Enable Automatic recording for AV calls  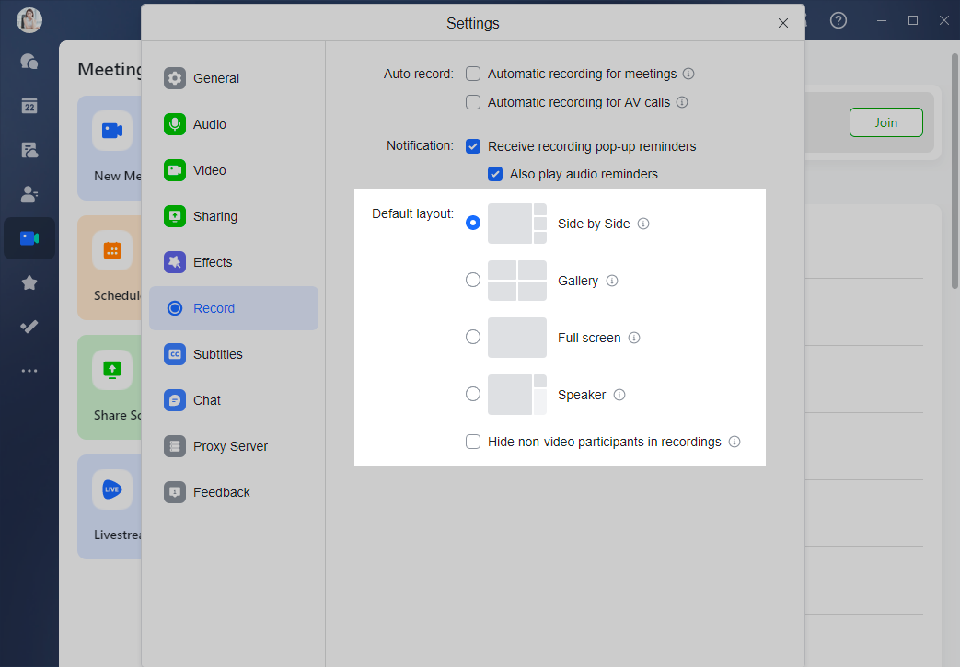pyautogui.click(x=473, y=102)
